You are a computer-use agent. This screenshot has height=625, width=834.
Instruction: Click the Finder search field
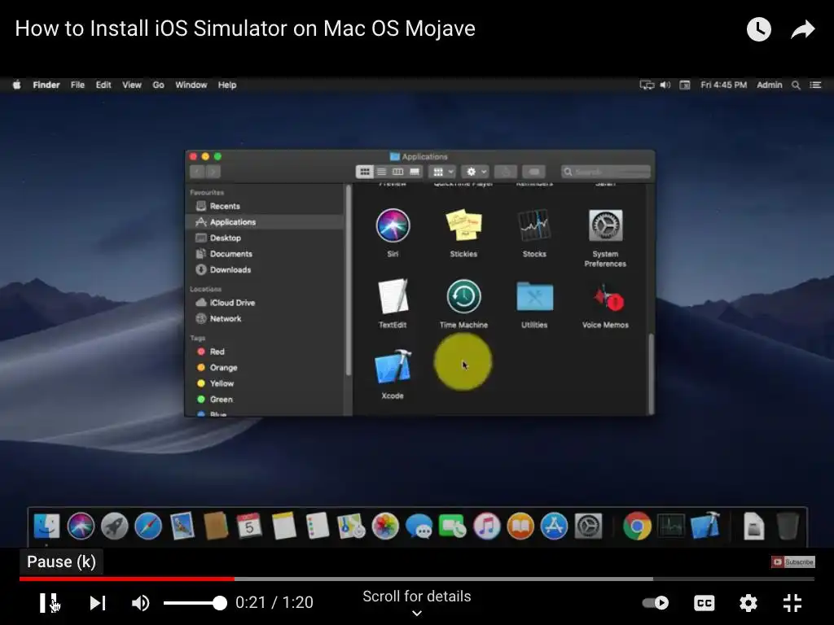click(606, 172)
